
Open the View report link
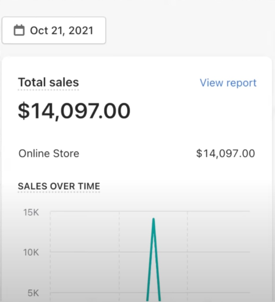tap(228, 83)
